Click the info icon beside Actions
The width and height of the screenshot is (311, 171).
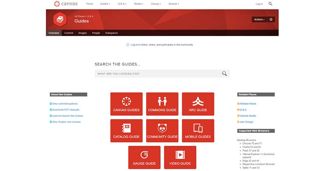271,19
